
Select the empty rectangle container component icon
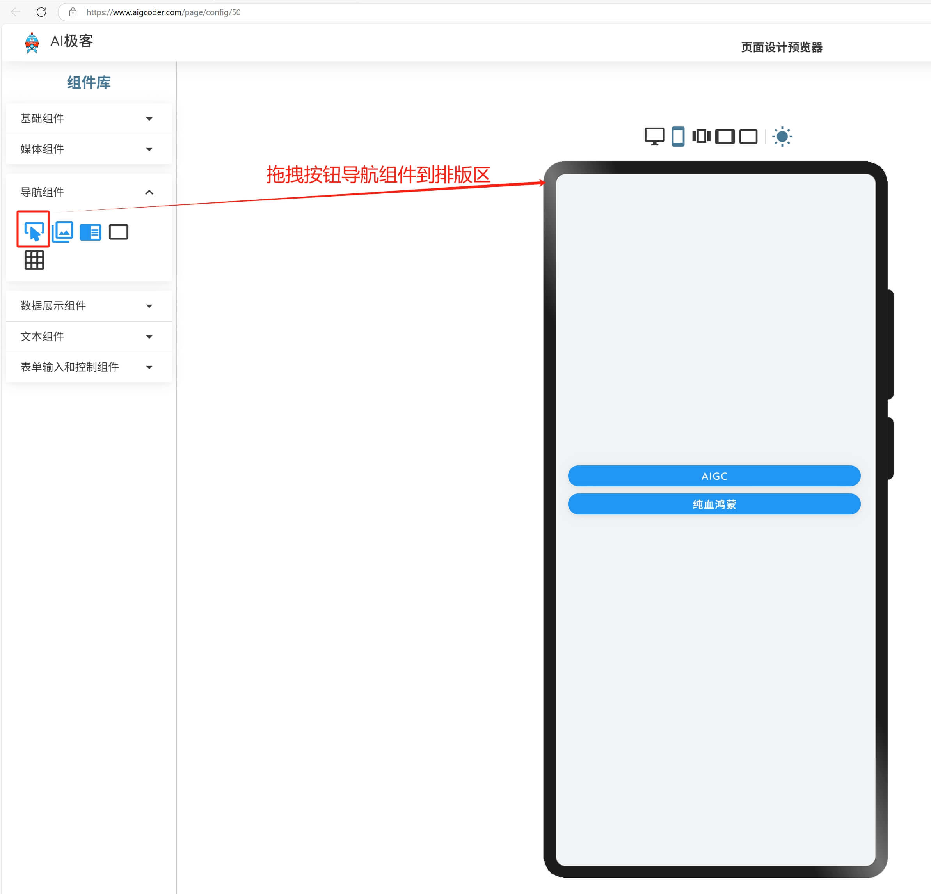pos(118,232)
